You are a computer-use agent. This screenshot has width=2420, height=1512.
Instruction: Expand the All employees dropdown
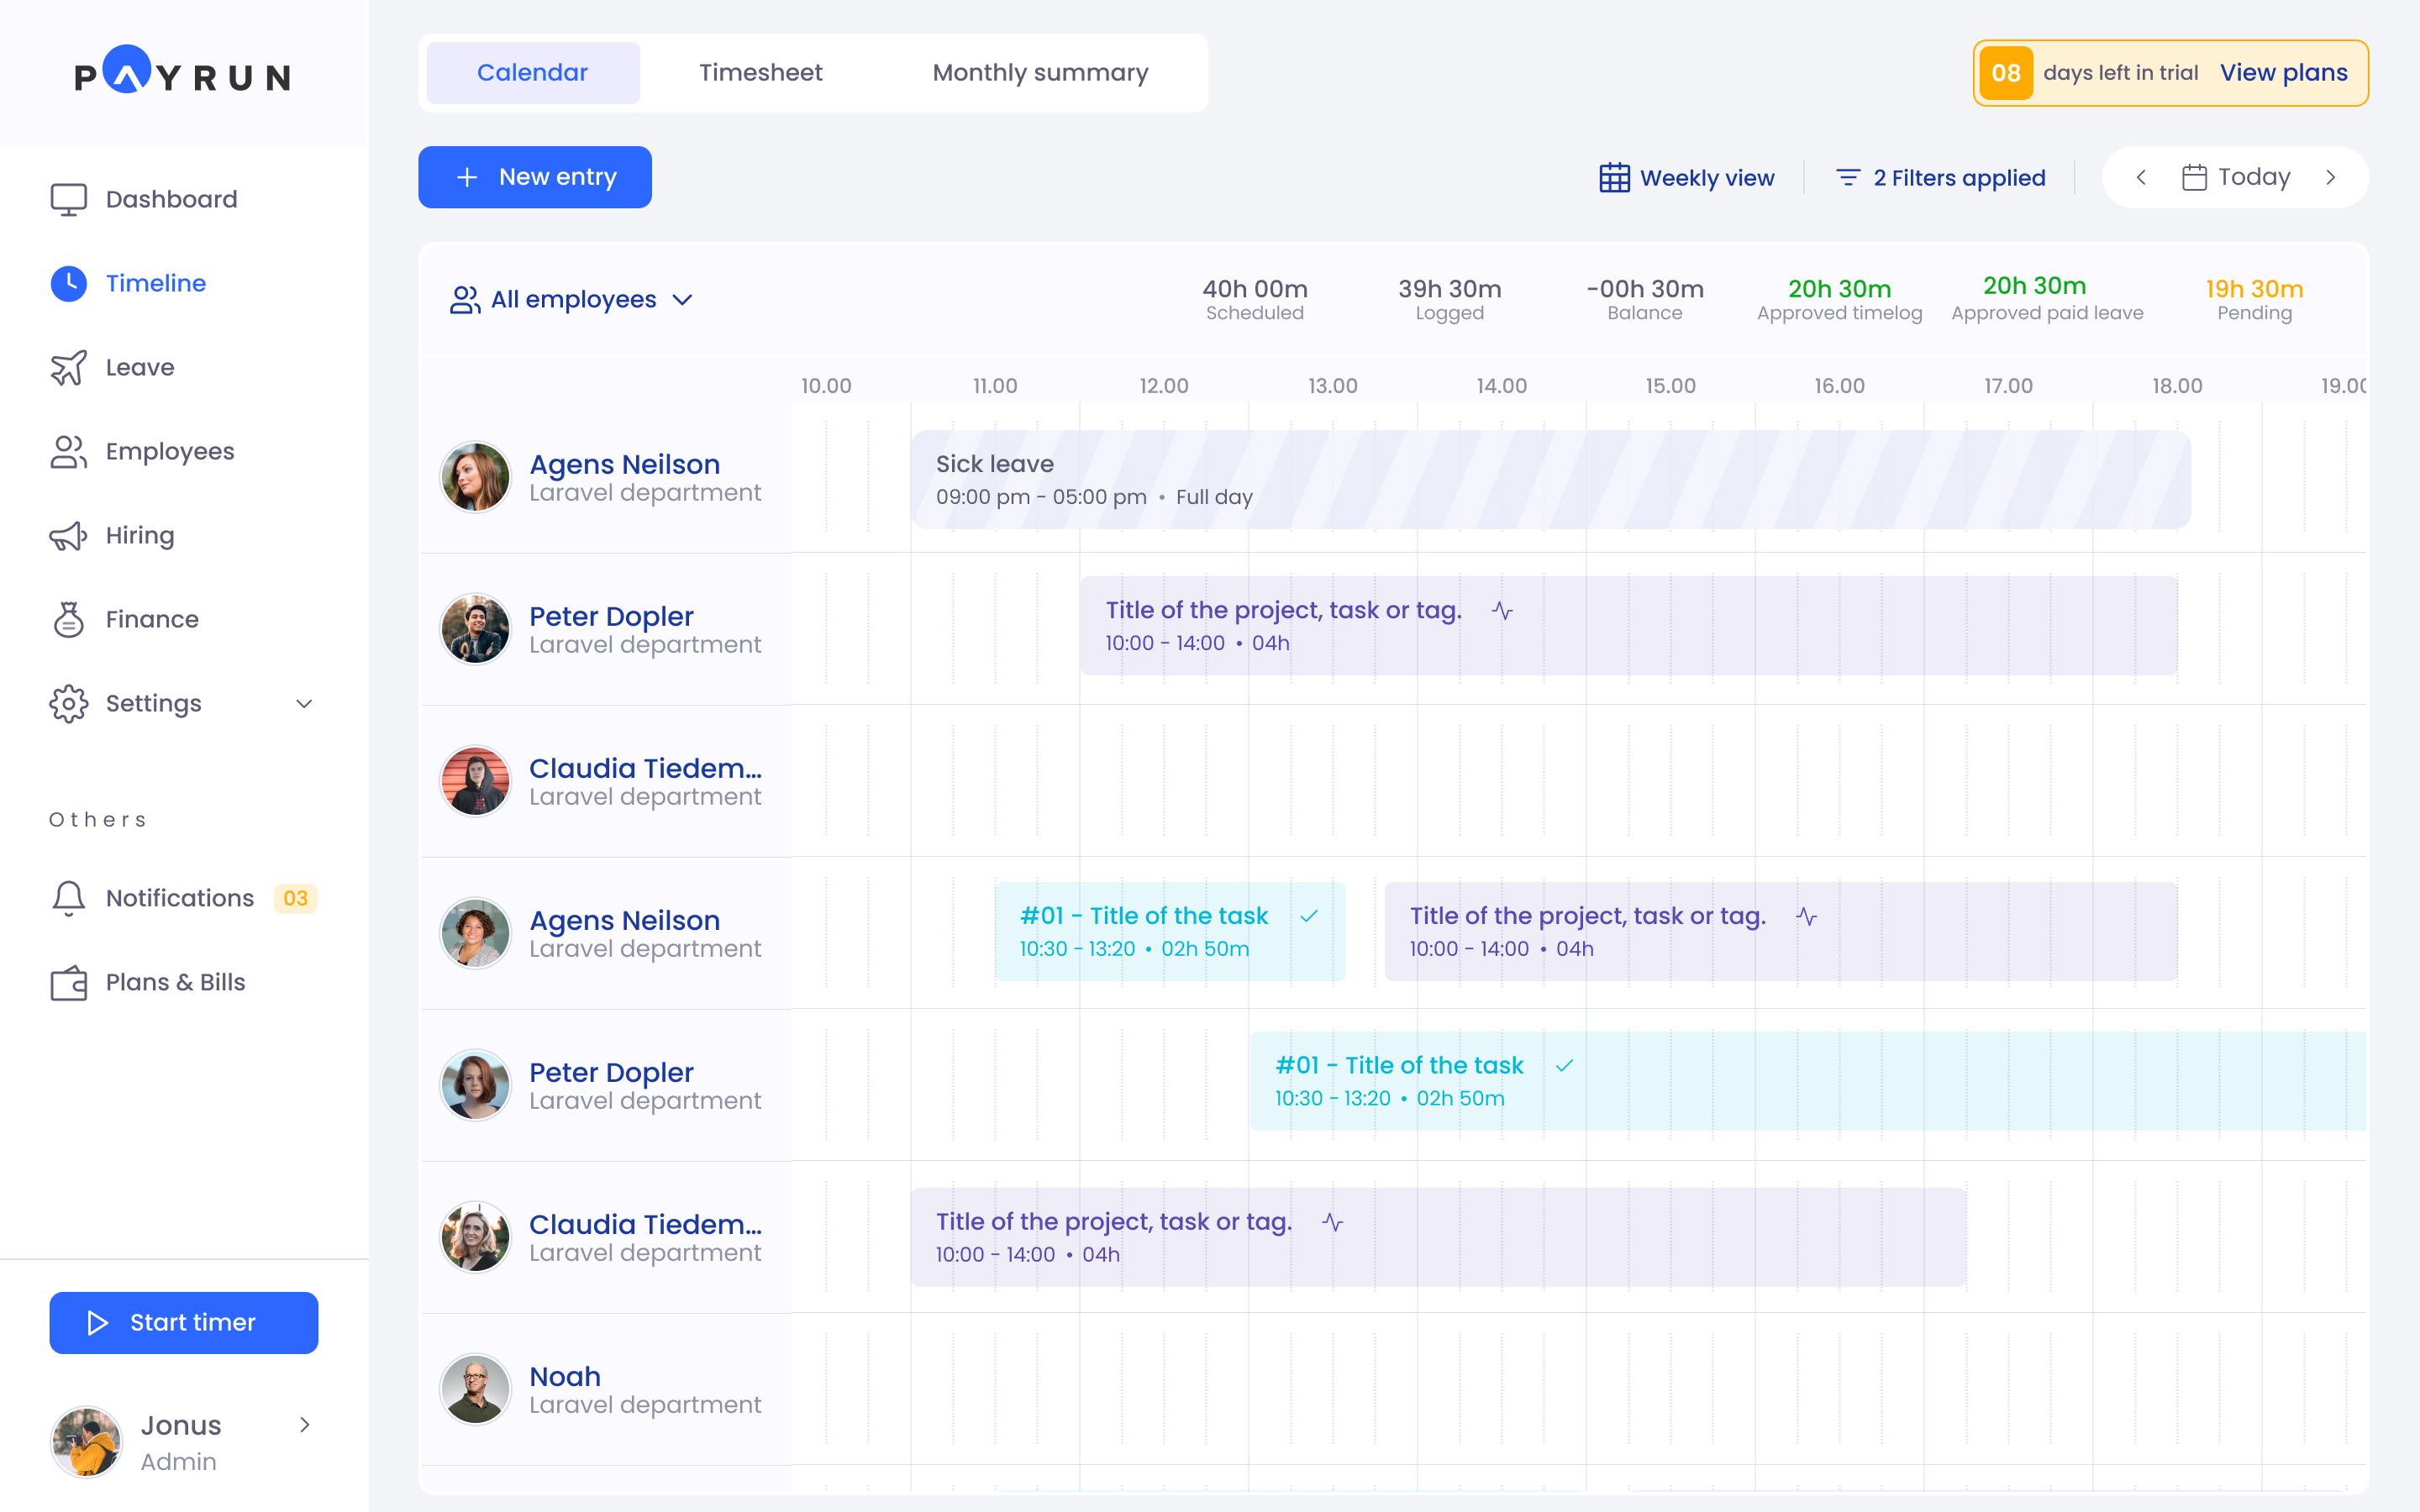[572, 299]
